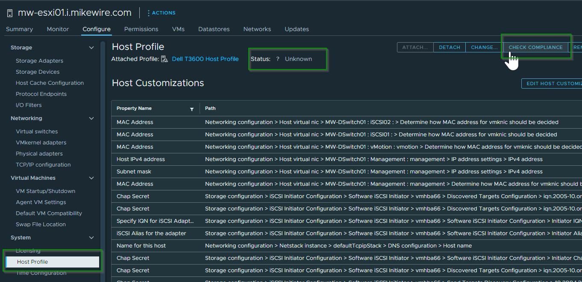Click the CHECK COMPLIANCE button

tap(535, 47)
